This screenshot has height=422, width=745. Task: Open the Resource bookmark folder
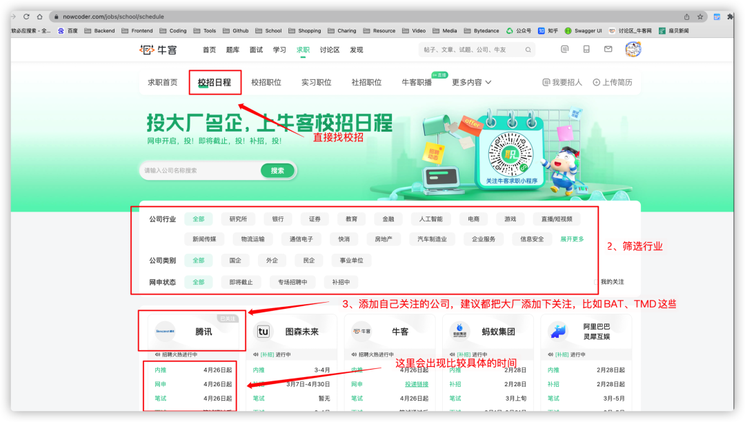pos(379,31)
